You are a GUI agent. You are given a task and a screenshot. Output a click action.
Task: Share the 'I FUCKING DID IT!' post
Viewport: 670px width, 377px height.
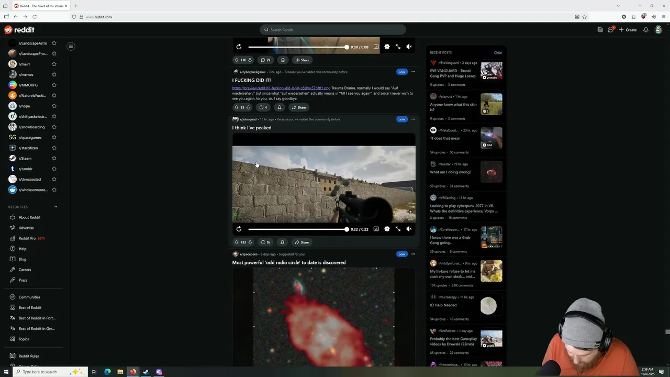coord(299,107)
